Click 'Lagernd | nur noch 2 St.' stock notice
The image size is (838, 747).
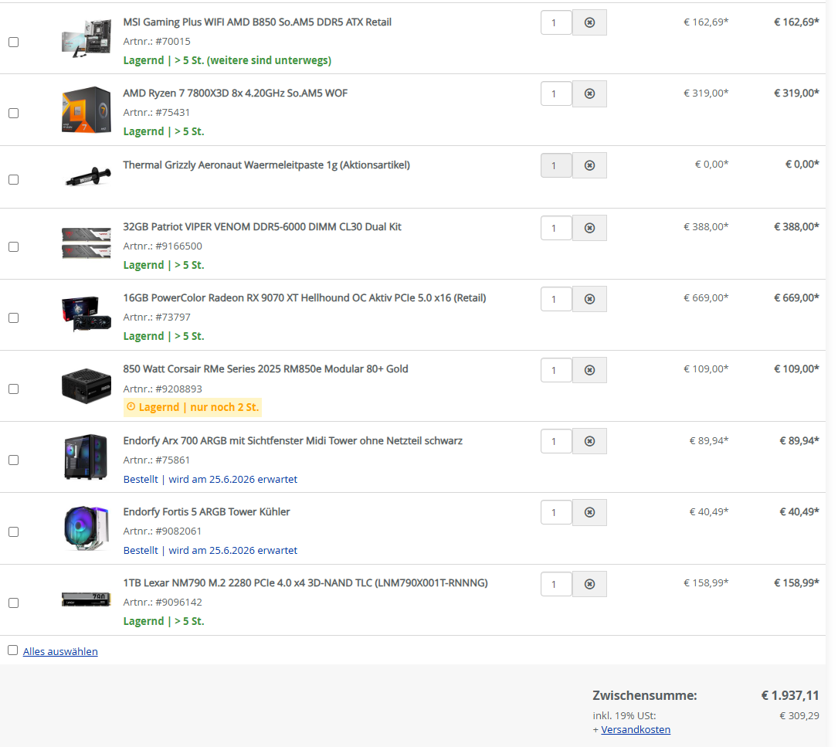[x=192, y=407]
